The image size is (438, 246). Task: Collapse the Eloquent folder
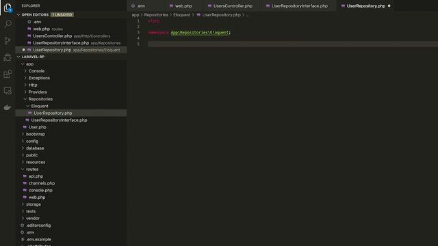[x=27, y=106]
